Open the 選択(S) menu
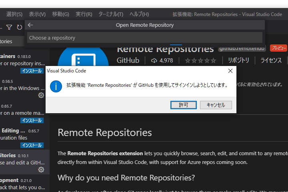Screen dimensions: 288x192 point(14,14)
